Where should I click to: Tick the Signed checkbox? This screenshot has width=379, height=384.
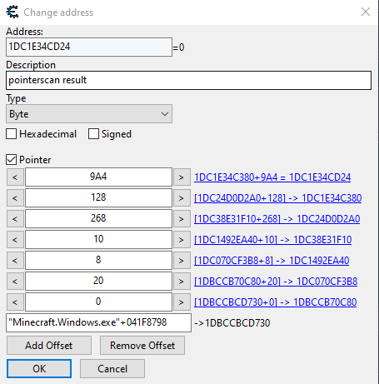pos(93,134)
